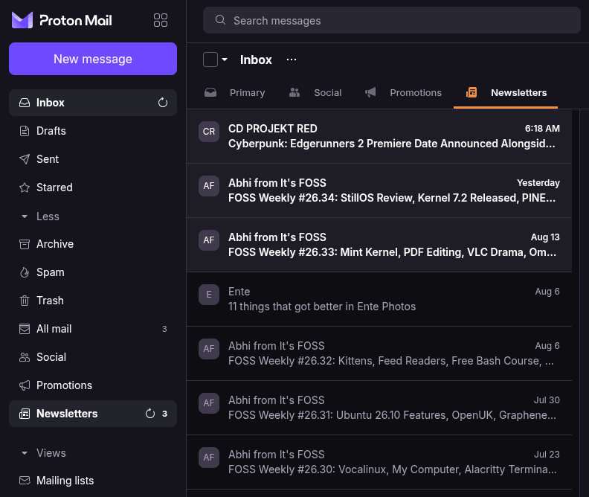The height and width of the screenshot is (497, 589).
Task: Open the Starred folder
Action: coord(93,187)
